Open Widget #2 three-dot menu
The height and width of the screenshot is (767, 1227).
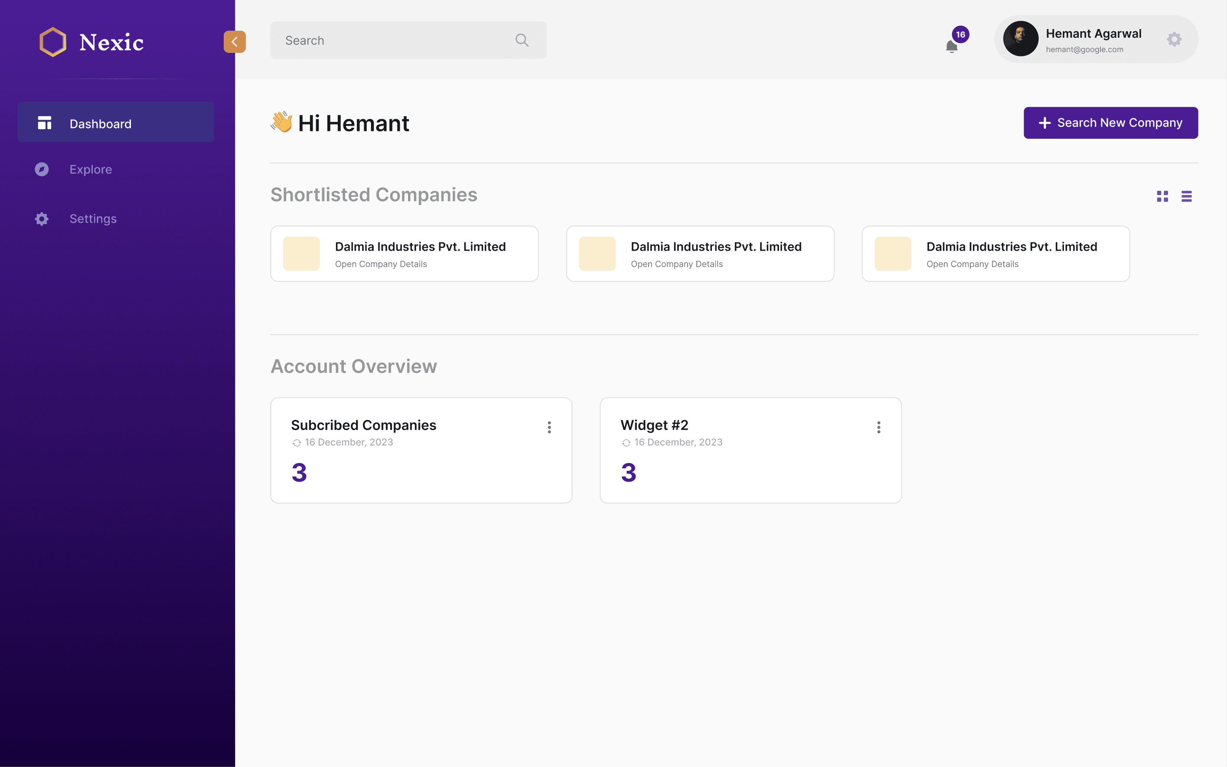coord(878,427)
